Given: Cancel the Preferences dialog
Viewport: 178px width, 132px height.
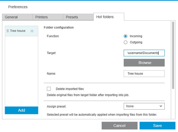Looking at the screenshot, I should click(x=120, y=126).
